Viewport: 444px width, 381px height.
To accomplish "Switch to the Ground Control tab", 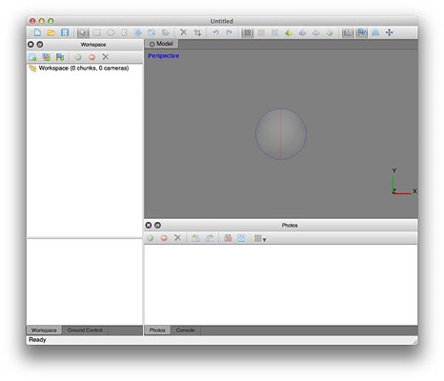I will pyautogui.click(x=85, y=331).
